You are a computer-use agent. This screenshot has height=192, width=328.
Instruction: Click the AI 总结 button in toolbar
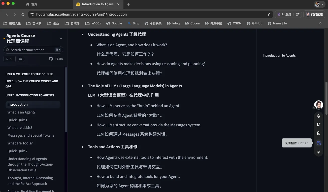[x=284, y=14]
